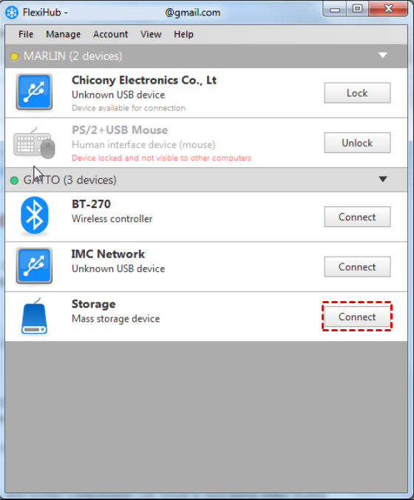Open the Manage menu
The width and height of the screenshot is (414, 500).
(63, 34)
